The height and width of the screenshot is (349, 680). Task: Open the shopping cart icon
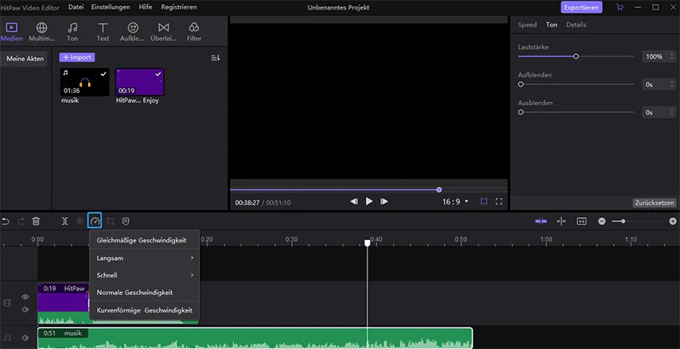tap(620, 7)
